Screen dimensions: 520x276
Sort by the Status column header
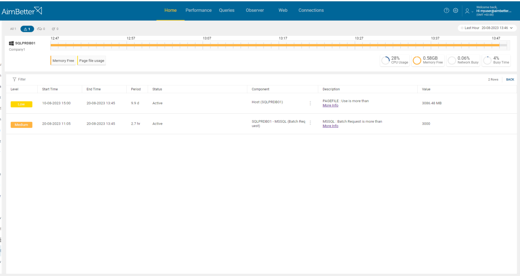coord(157,89)
